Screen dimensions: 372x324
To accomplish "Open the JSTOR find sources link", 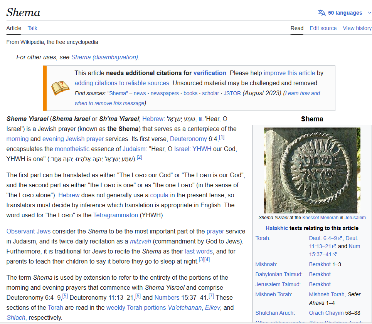I will 232,93.
